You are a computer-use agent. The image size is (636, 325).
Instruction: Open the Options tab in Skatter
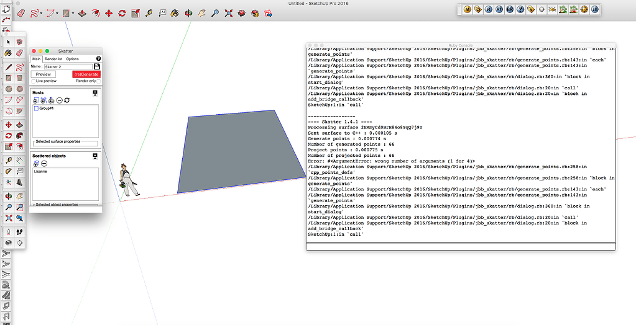(72, 59)
